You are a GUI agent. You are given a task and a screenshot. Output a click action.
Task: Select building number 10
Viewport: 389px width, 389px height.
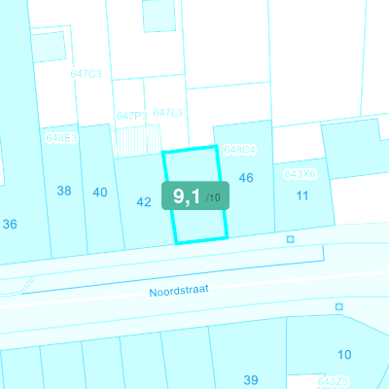(344, 355)
